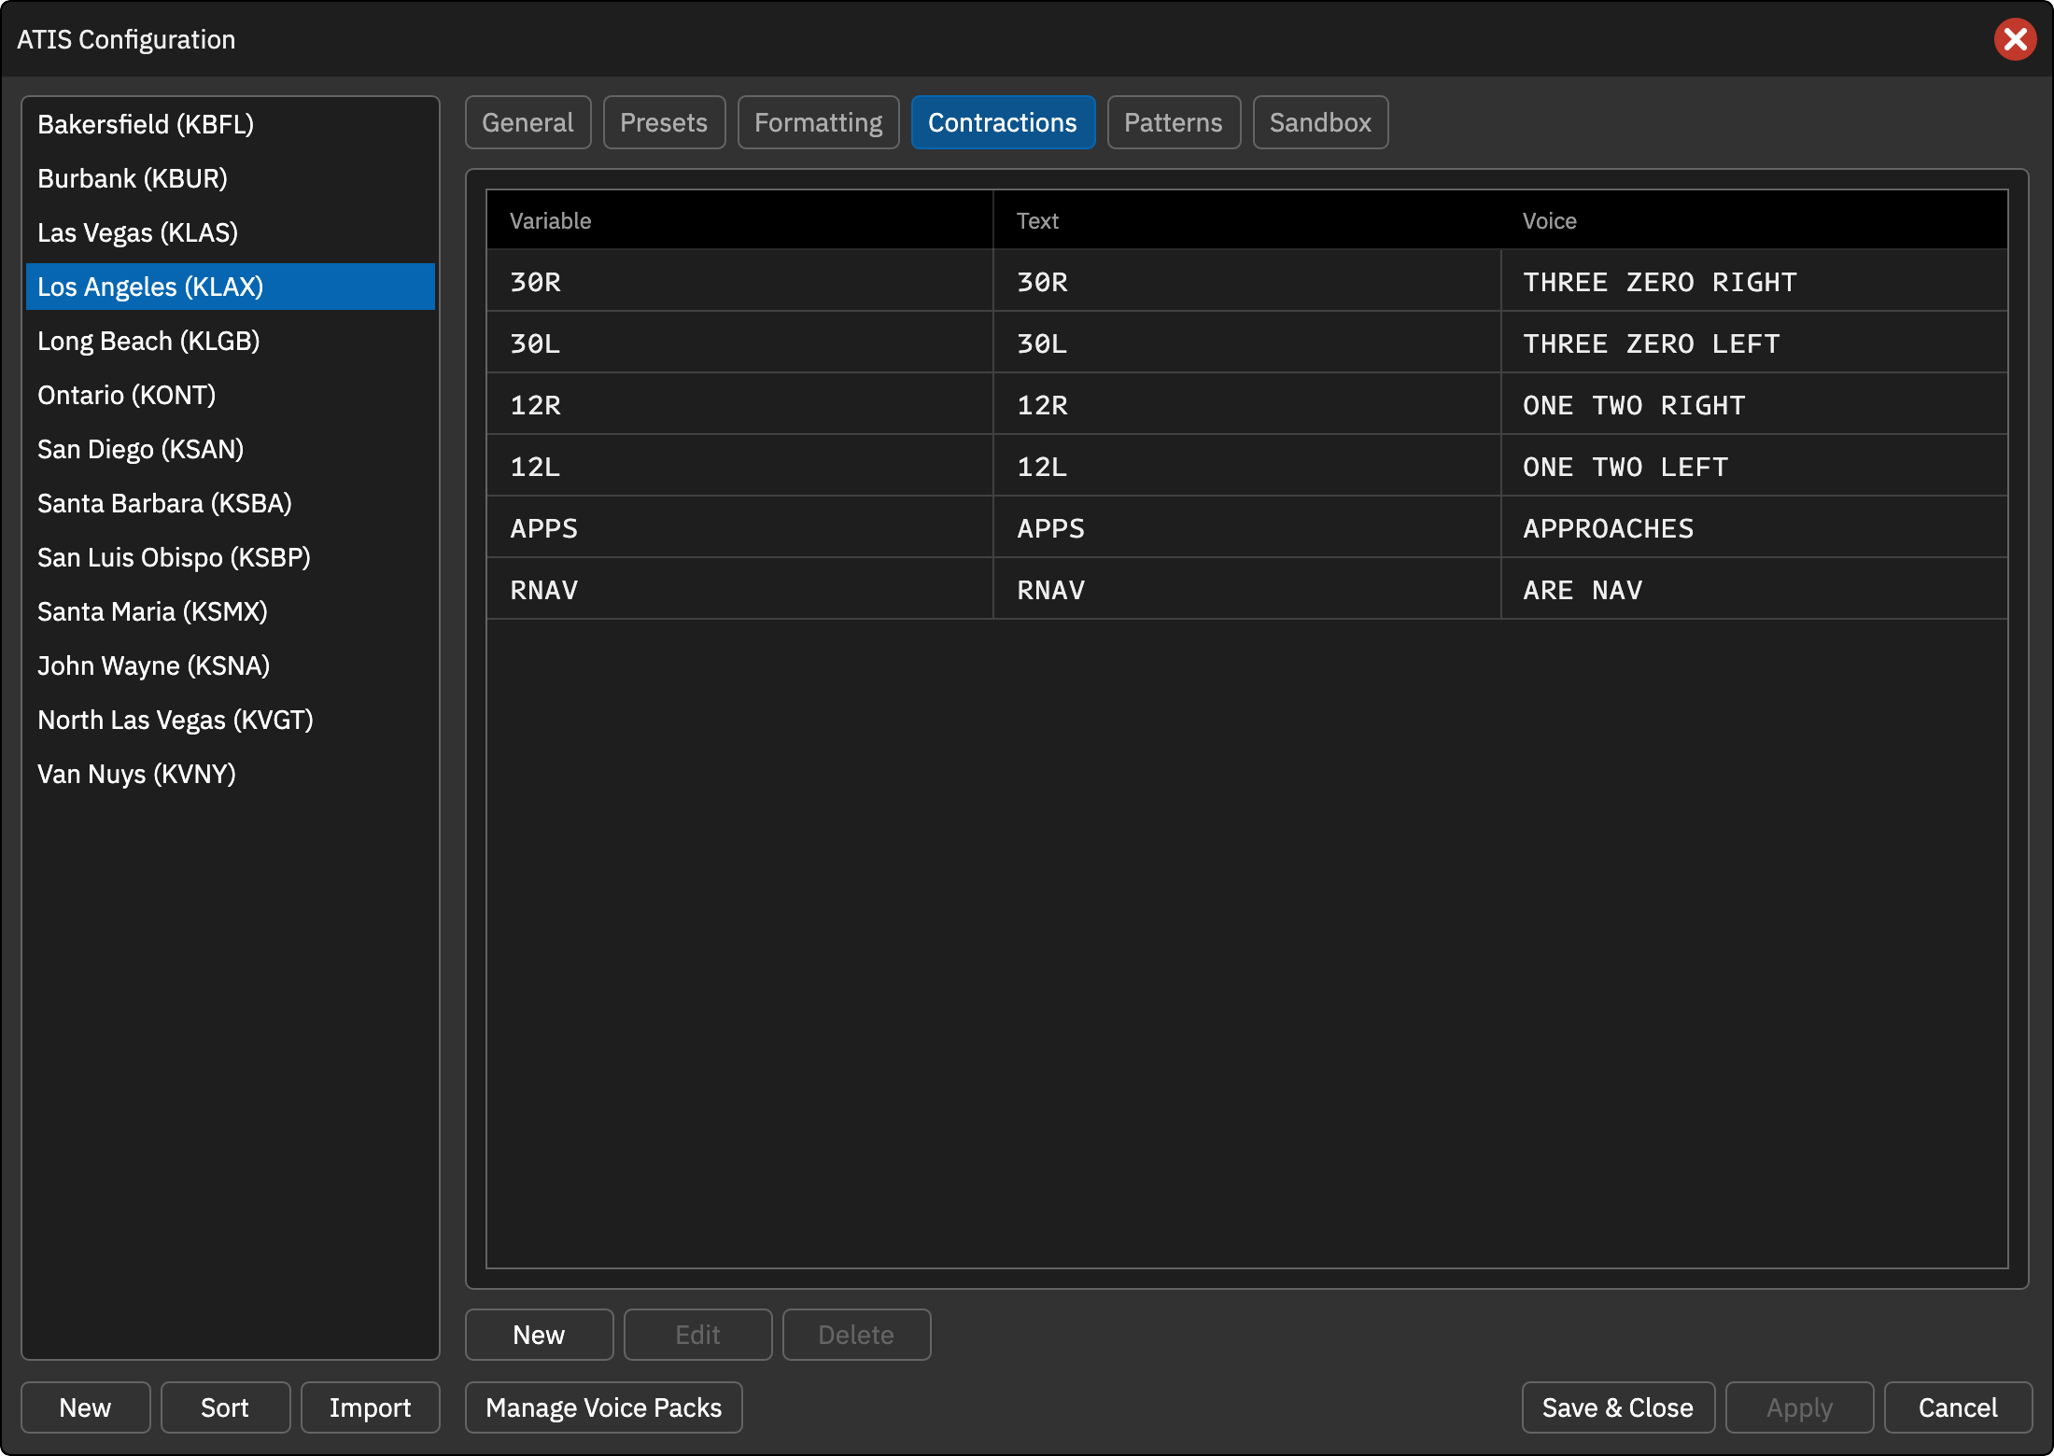2054x1456 pixels.
Task: Create a new contraction with New button
Action: [x=539, y=1335]
